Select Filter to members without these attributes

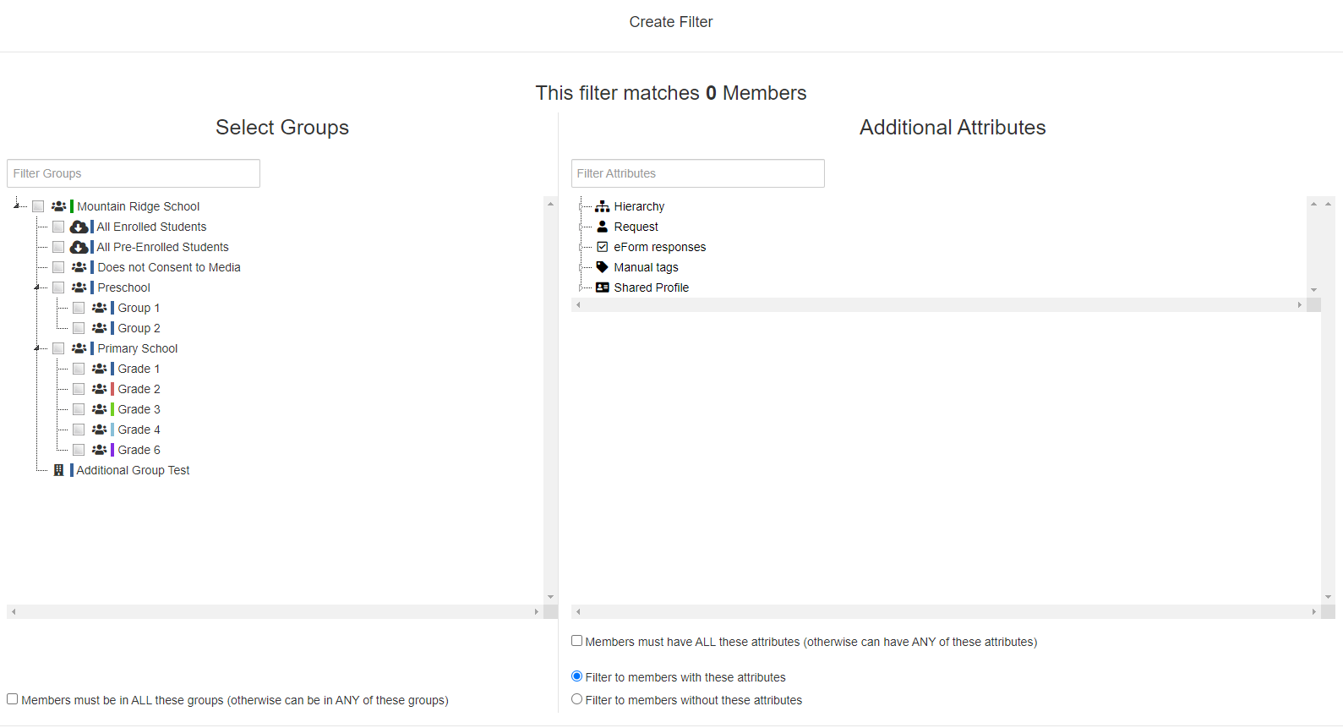pos(576,699)
